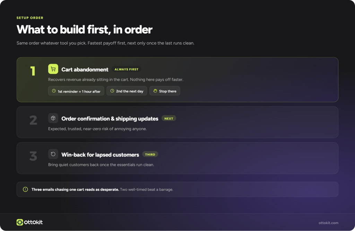Click the number 3 step marker
Image resolution: width=355 pixels, height=231 pixels.
(x=33, y=156)
